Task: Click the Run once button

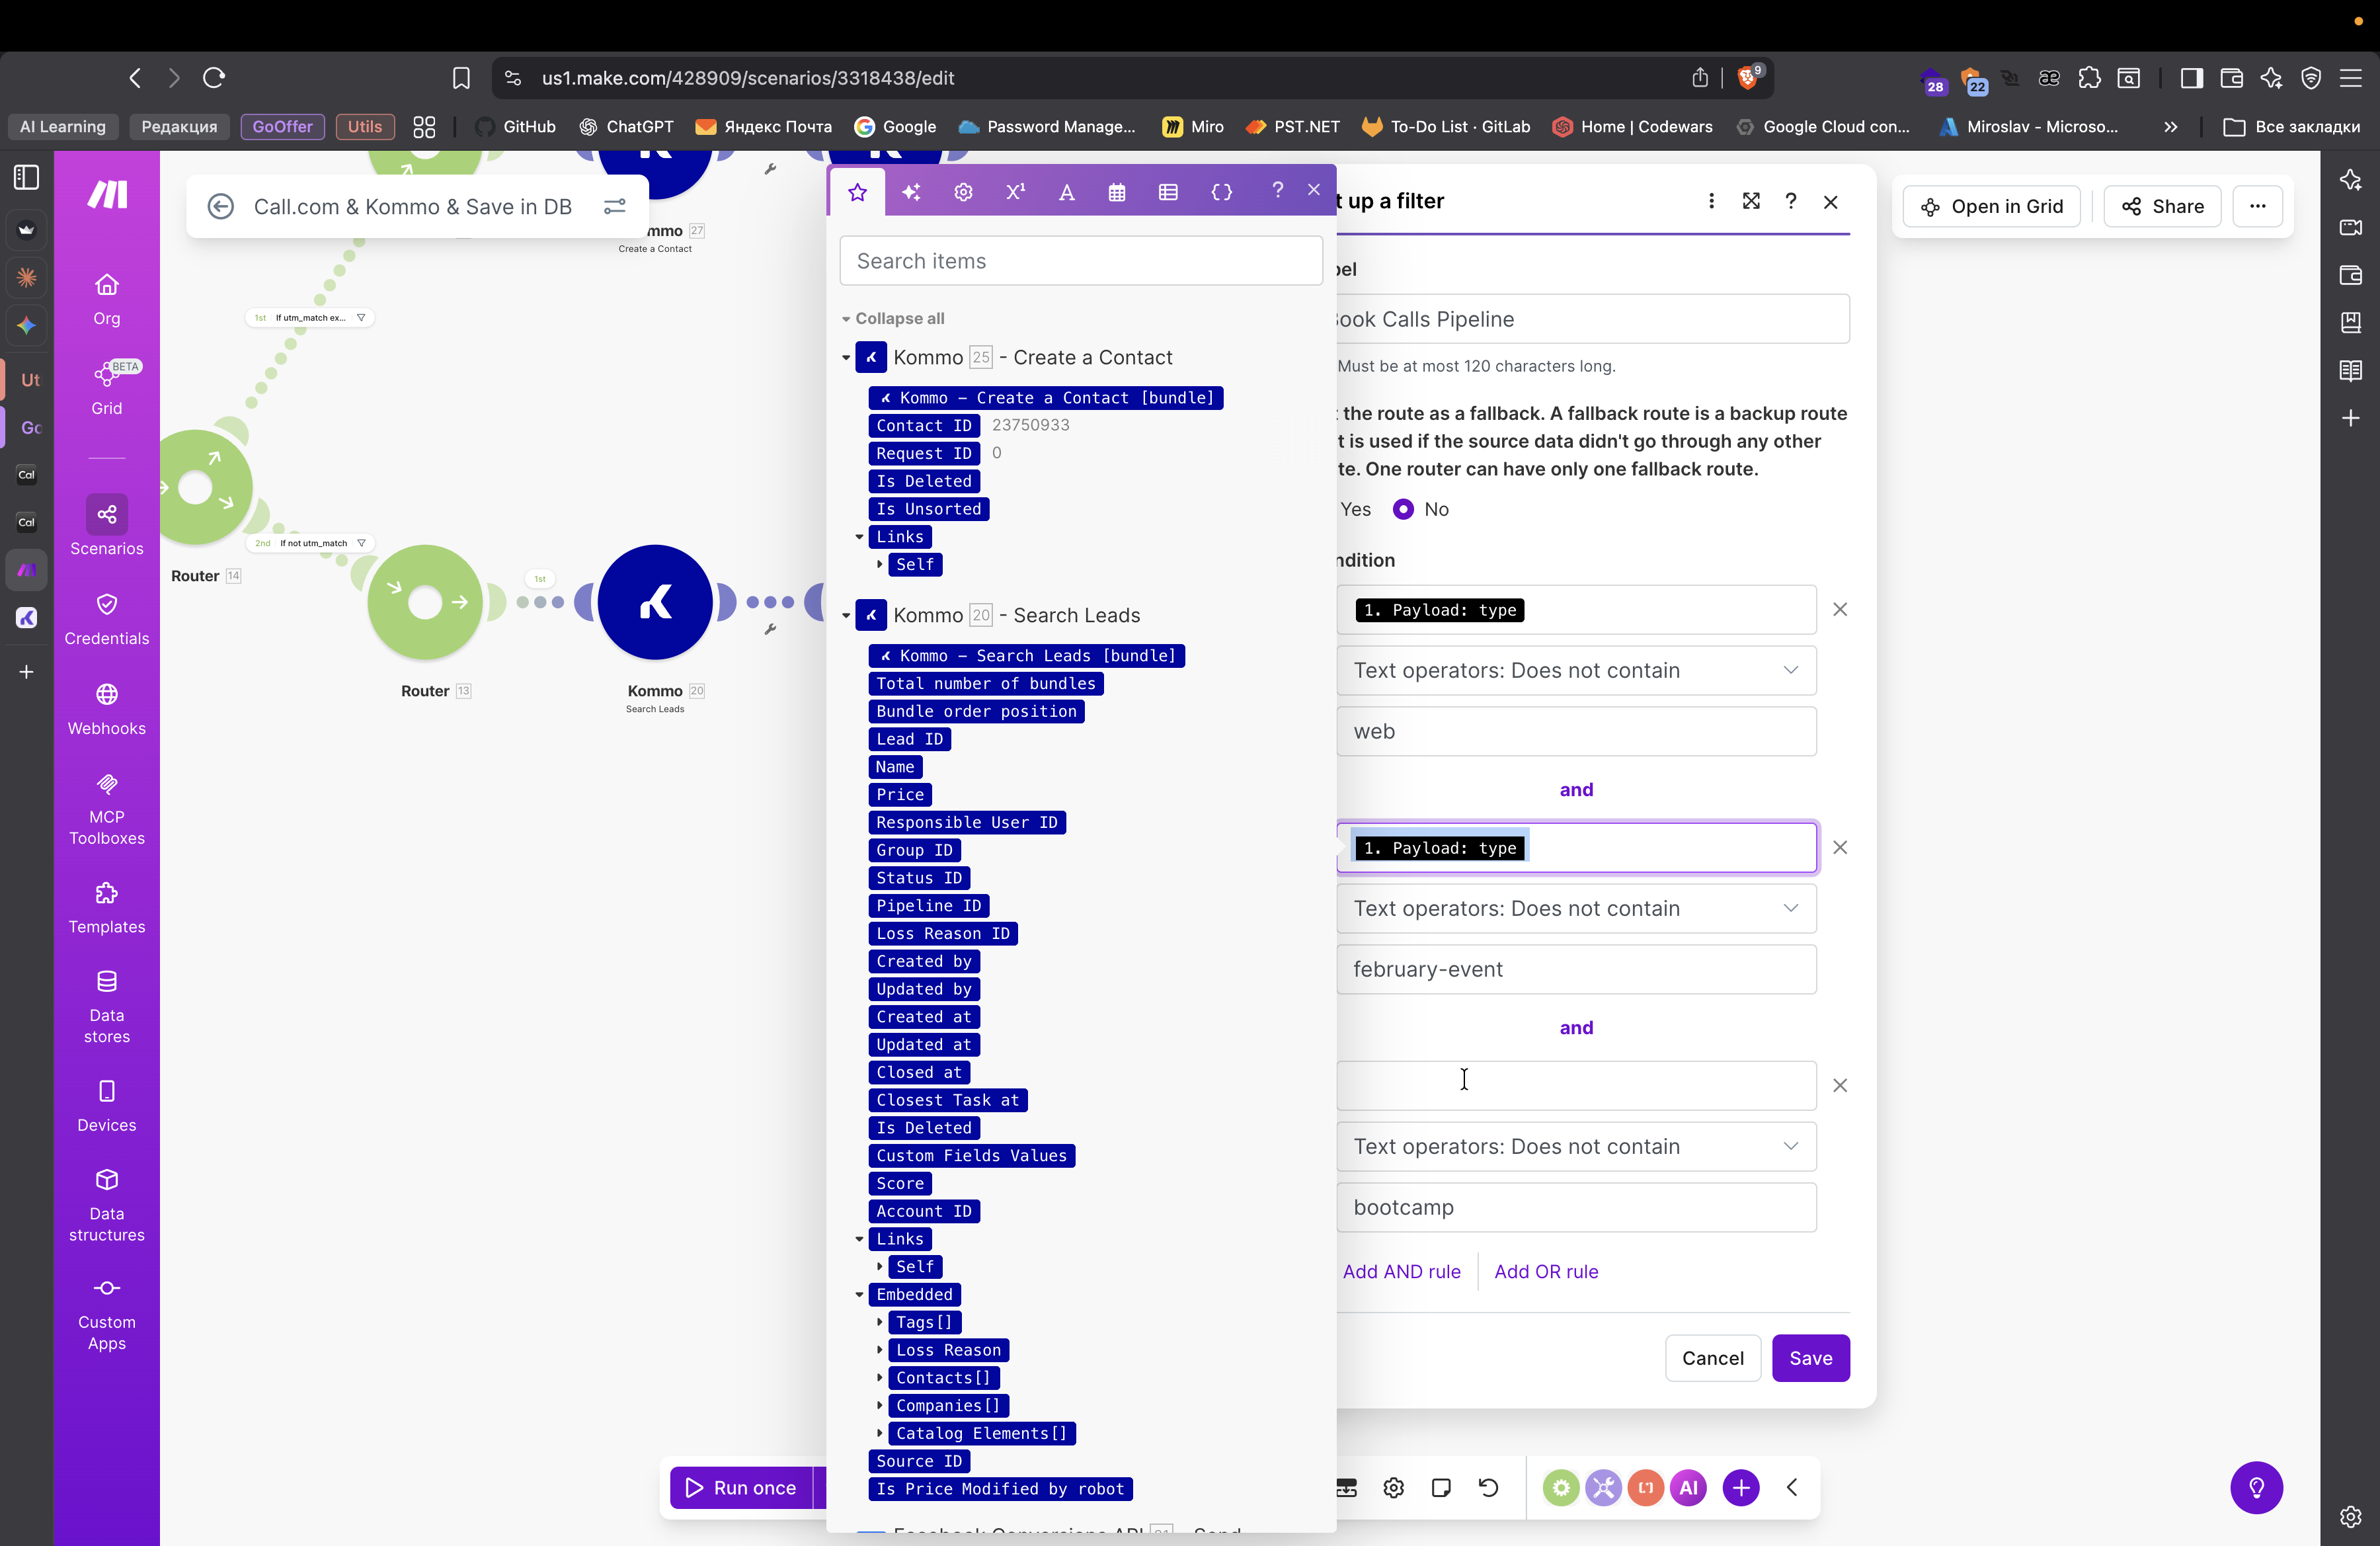Action: click(x=741, y=1487)
